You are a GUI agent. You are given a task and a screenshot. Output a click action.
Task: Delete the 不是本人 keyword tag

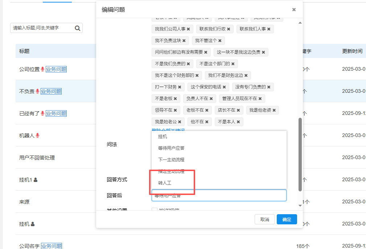tap(238, 122)
